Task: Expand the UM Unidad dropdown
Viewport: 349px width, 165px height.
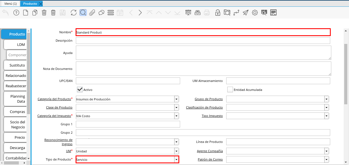Action: (176, 151)
